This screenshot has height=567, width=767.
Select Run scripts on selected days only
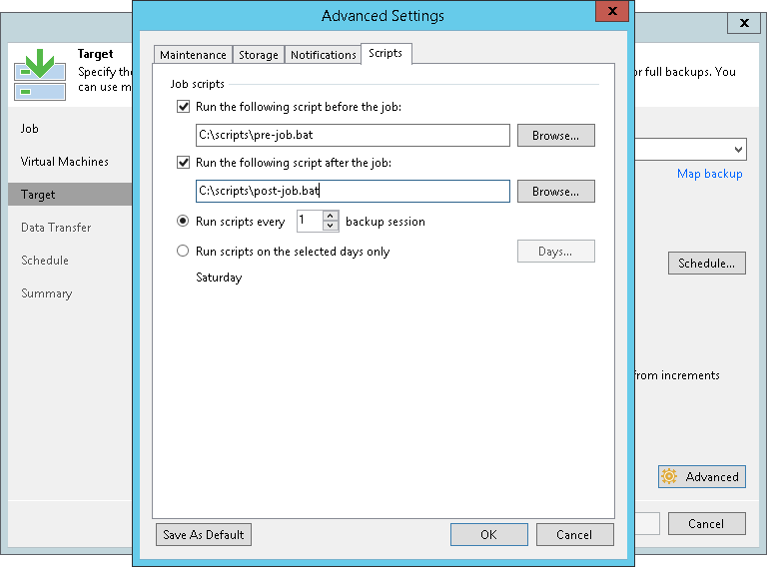coord(183,252)
